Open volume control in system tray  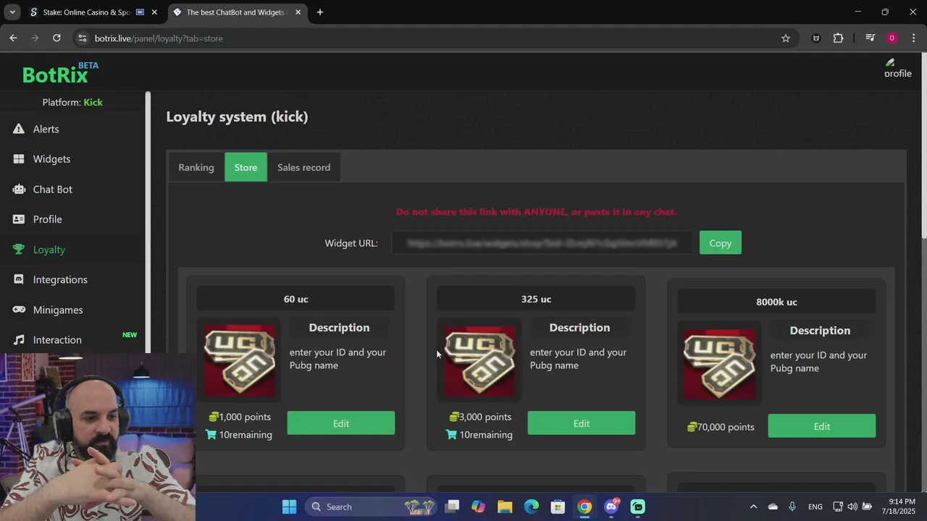pos(852,507)
